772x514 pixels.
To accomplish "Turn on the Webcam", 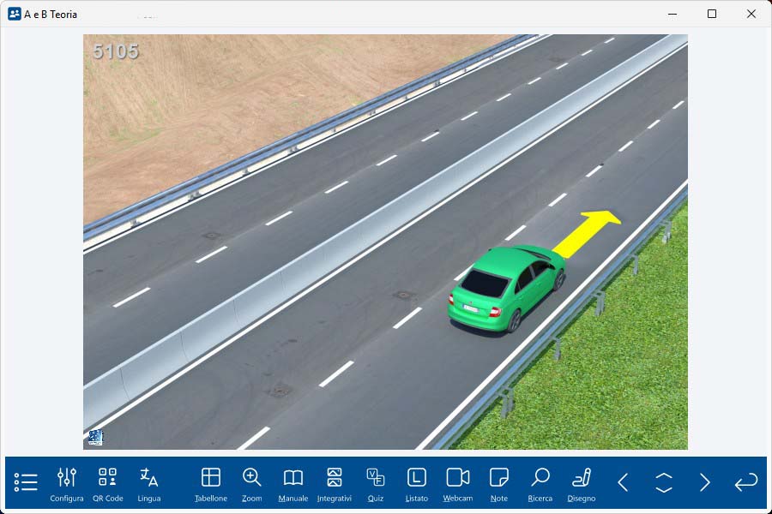I will coord(458,484).
